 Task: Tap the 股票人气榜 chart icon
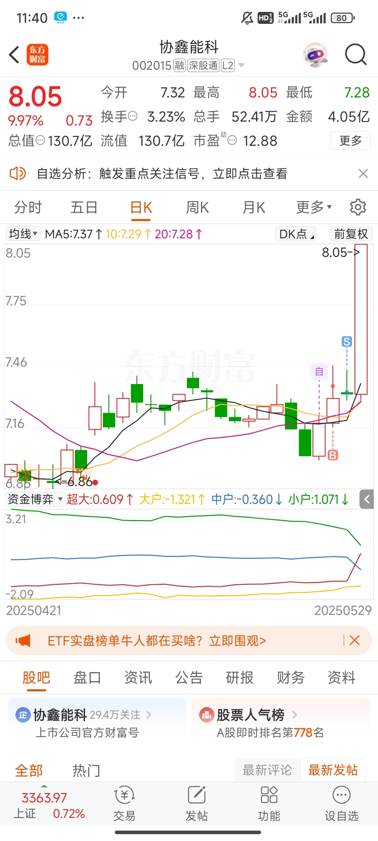click(206, 715)
